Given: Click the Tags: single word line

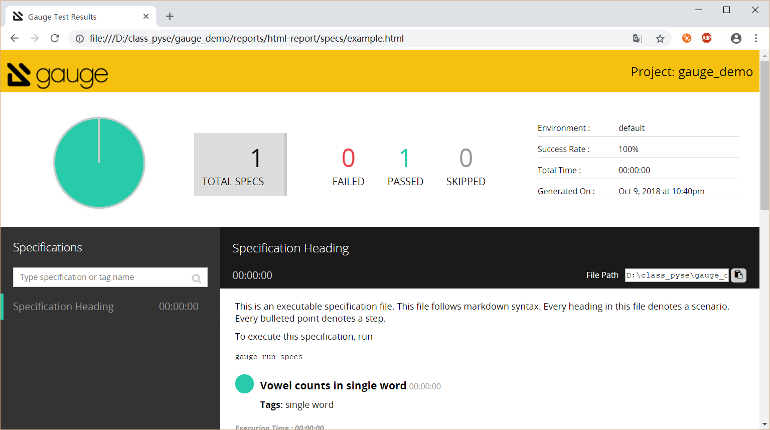Looking at the screenshot, I should (296, 405).
